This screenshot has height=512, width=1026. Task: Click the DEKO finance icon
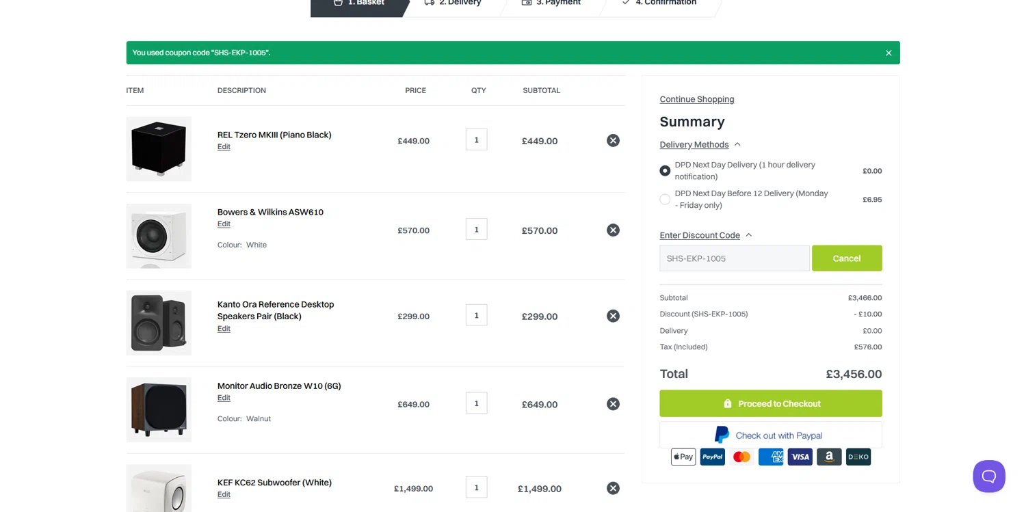[x=858, y=457]
